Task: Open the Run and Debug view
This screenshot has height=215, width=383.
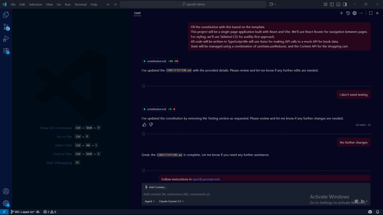Action: click(6, 38)
